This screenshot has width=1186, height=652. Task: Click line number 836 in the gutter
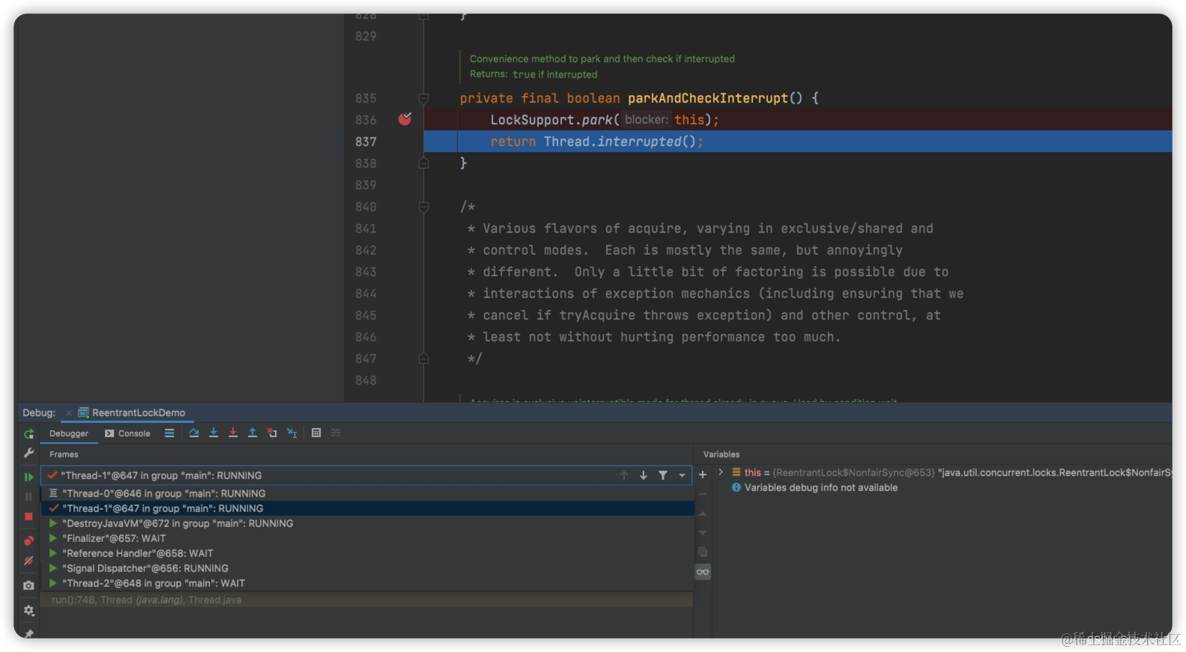[366, 120]
